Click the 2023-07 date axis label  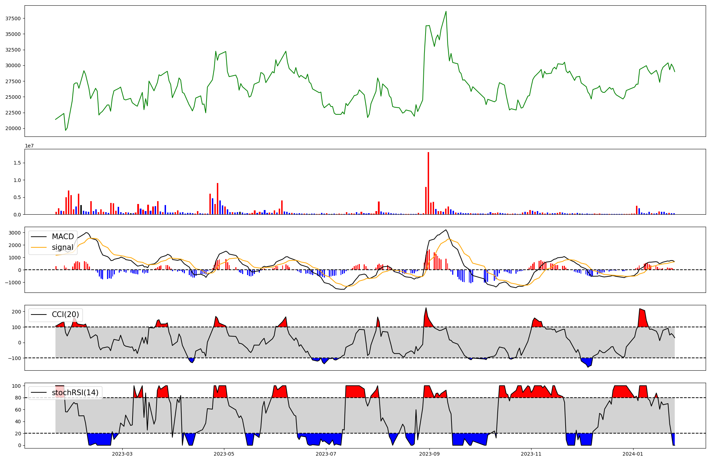(326, 454)
